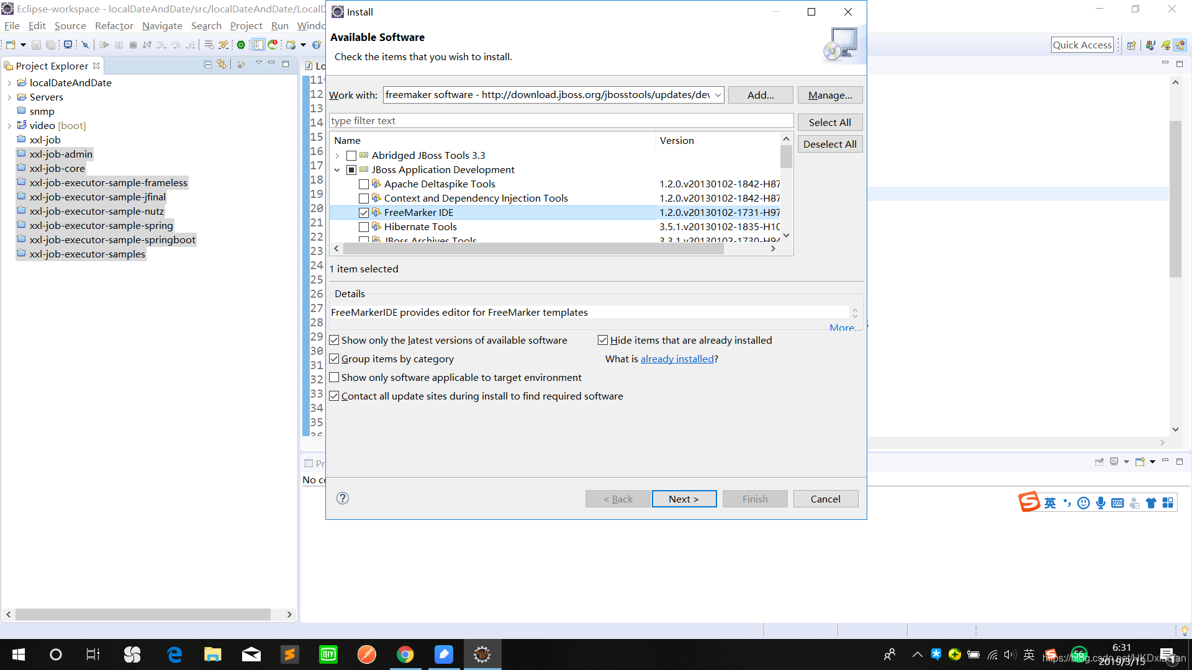Viewport: 1192px width, 670px height.
Task: Open the Project Explorer view menu triangle
Action: 258,63
